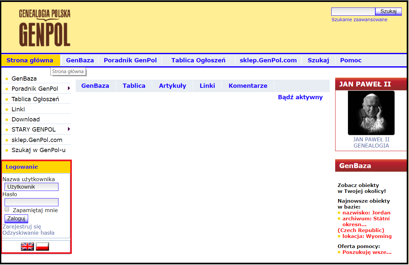Click the Szukaj search button
This screenshot has width=409, height=265.
click(388, 11)
